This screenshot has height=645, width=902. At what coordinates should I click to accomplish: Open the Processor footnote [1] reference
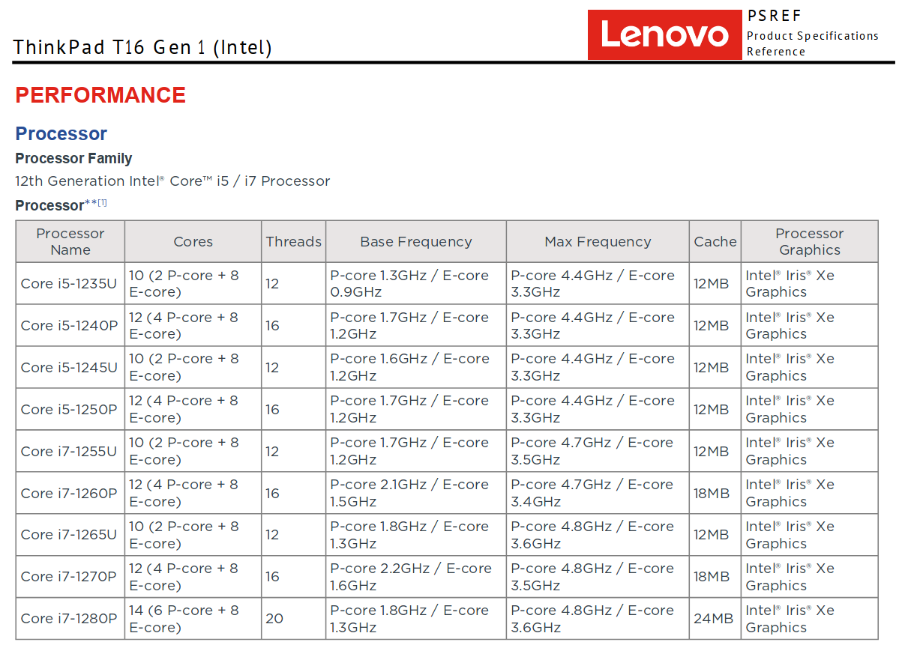click(103, 202)
